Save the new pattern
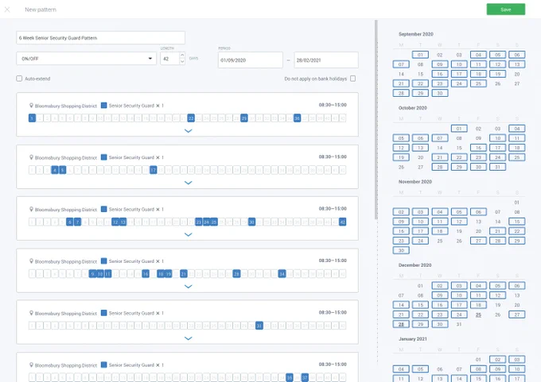This screenshot has width=541, height=382. coord(506,10)
